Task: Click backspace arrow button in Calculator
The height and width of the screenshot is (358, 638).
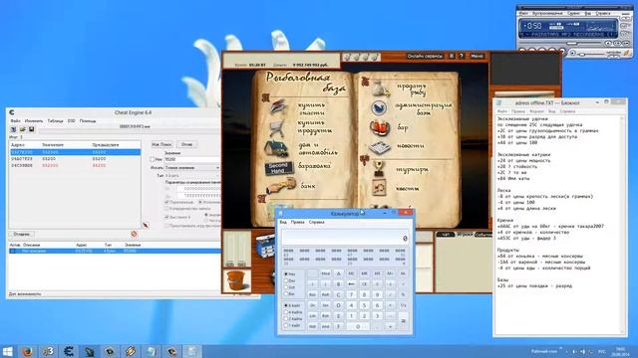Action: point(351,284)
